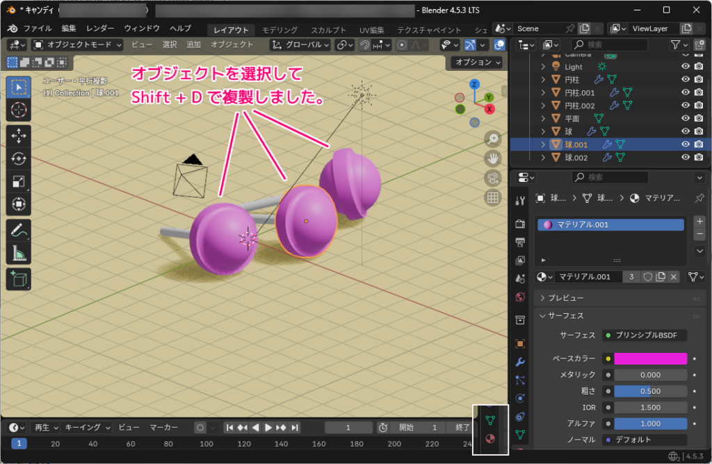Select the Scale tool in the toolbar
The width and height of the screenshot is (712, 464).
(x=19, y=182)
